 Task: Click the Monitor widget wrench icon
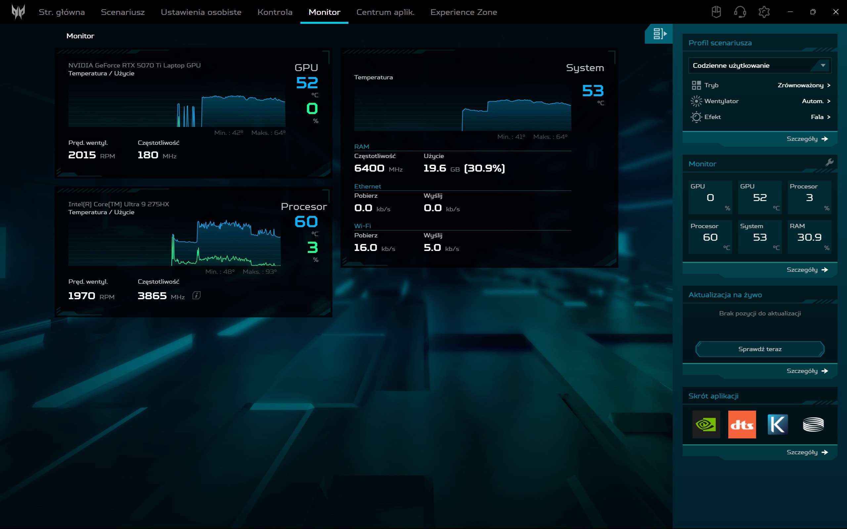[829, 162]
